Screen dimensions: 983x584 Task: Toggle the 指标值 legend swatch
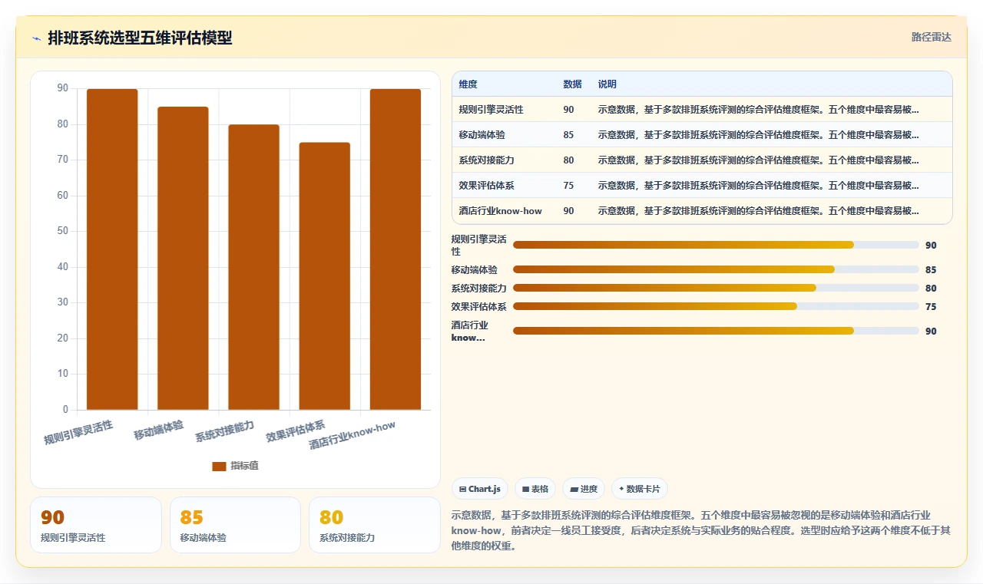219,466
